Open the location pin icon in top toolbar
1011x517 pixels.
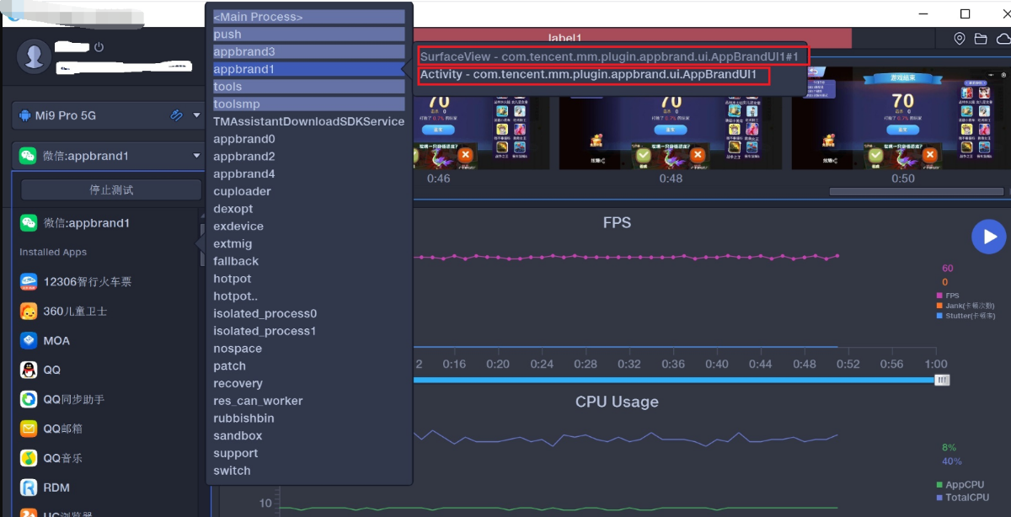pos(960,39)
